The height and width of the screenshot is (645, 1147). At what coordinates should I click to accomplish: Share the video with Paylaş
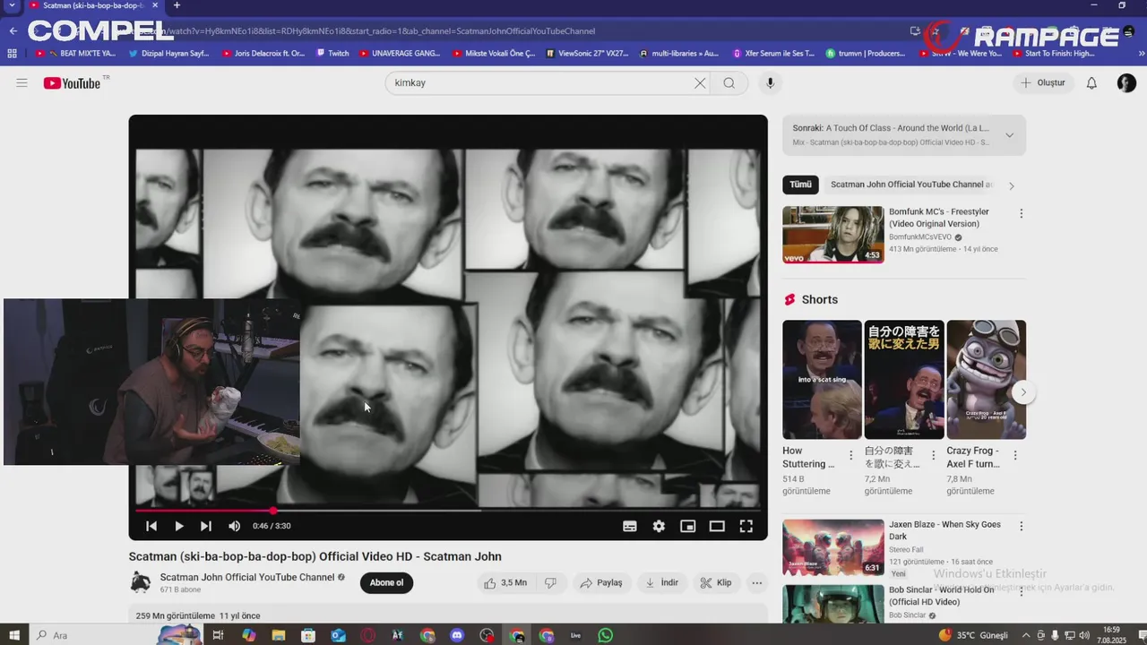click(600, 583)
